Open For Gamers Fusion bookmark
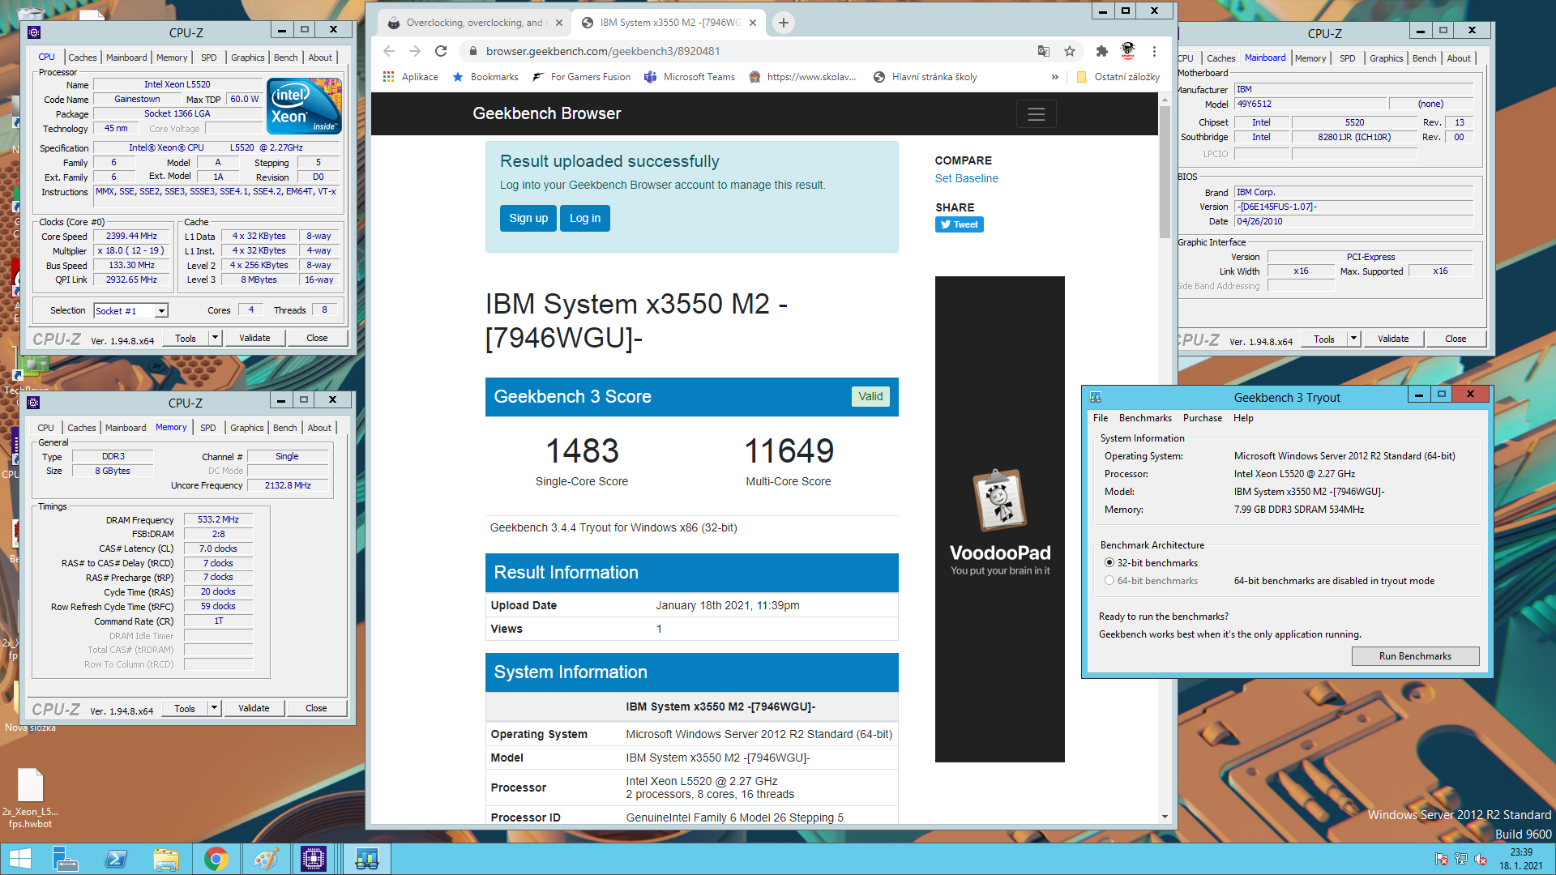 coord(582,77)
